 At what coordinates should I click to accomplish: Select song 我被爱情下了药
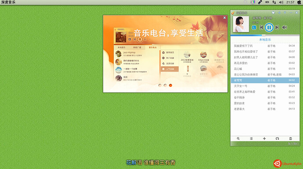click(x=265, y=46)
